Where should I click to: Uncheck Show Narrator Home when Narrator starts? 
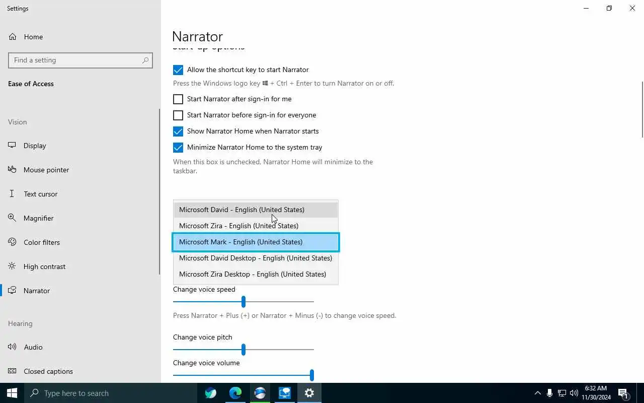[178, 131]
